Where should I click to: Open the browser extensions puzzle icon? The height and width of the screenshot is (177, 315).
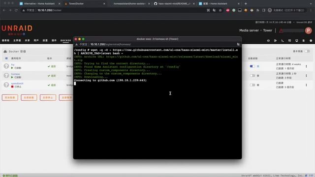258,10
